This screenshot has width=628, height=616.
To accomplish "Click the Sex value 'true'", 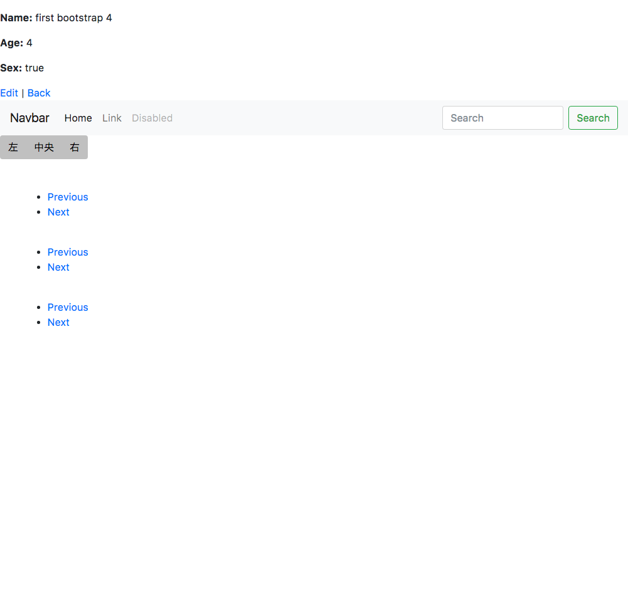I will [x=35, y=68].
